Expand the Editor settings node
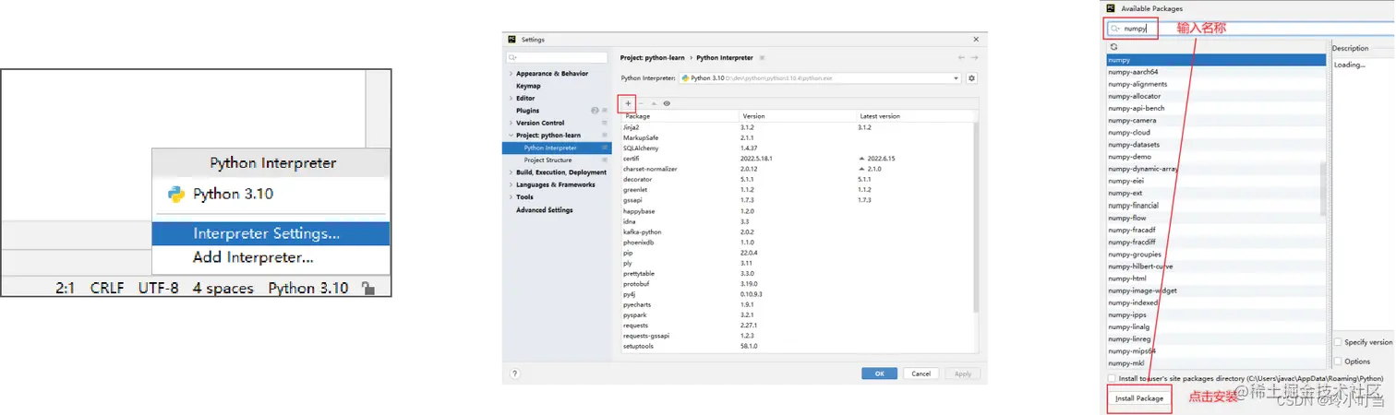This screenshot has width=1396, height=415. click(511, 98)
